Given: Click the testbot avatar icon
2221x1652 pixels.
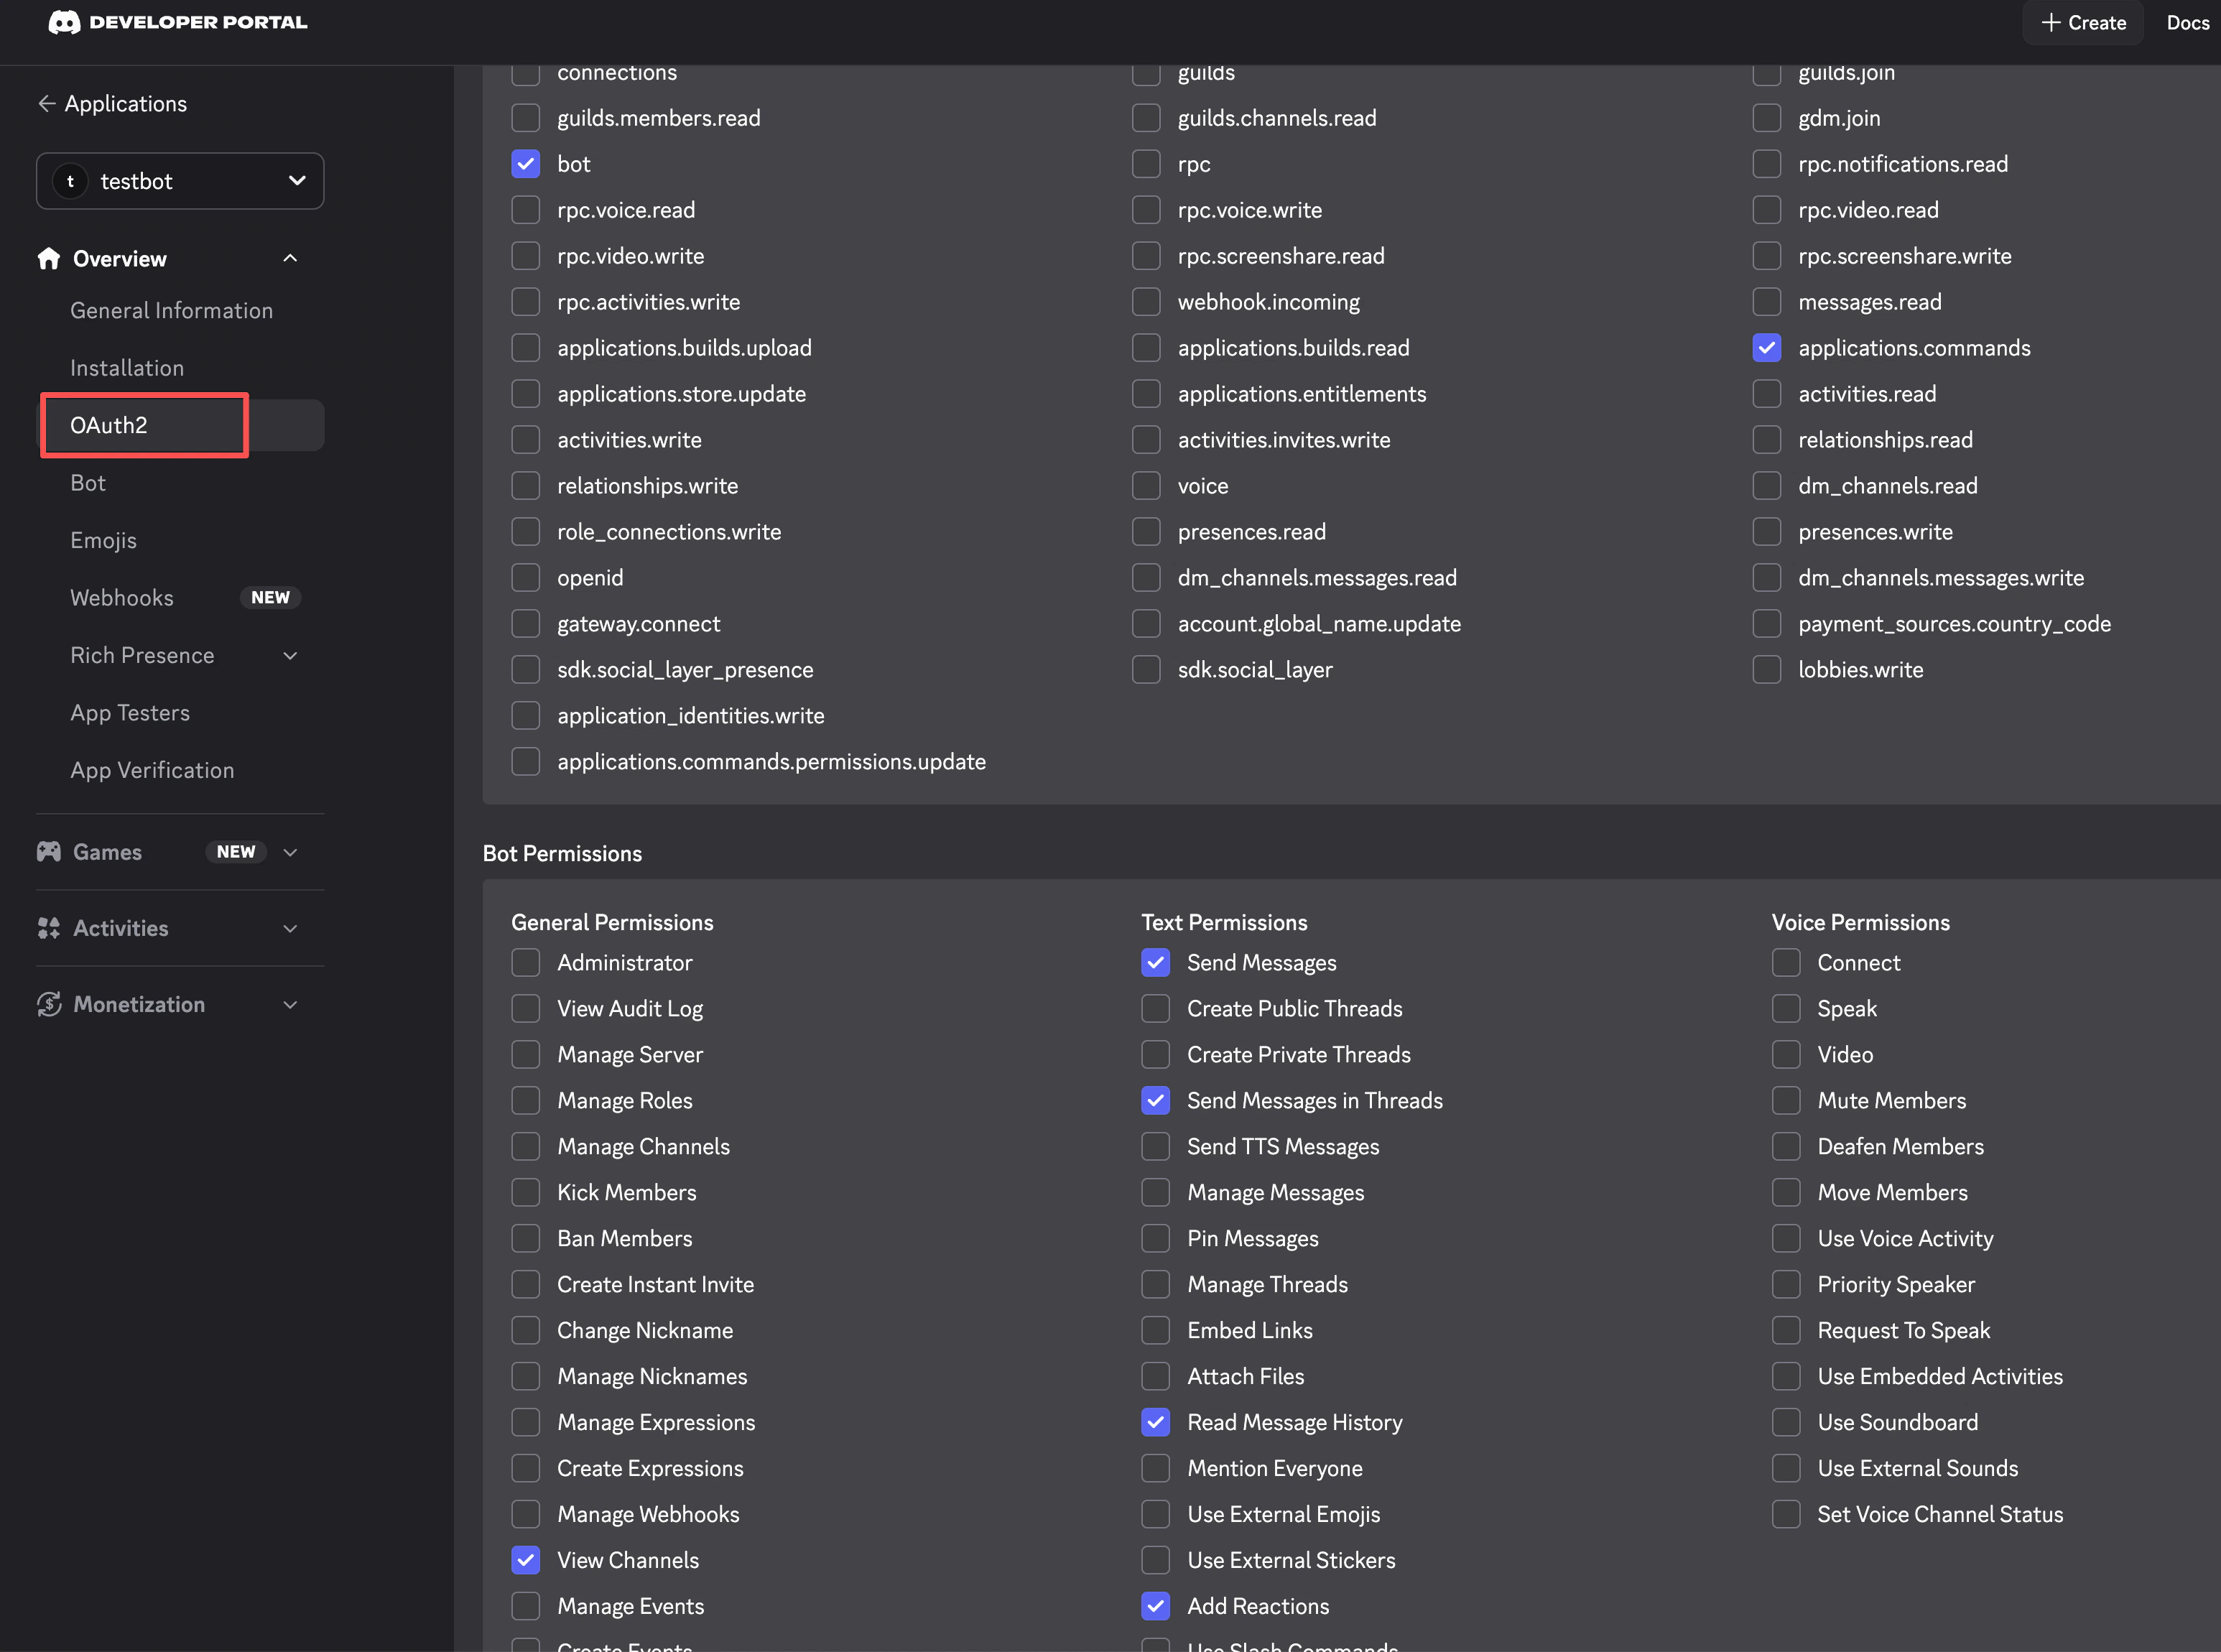Looking at the screenshot, I should point(70,181).
